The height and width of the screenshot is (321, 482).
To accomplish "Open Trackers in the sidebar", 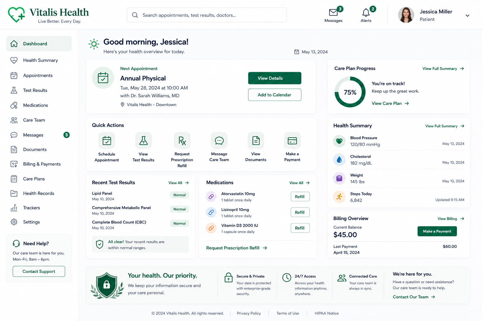I will click(x=39, y=208).
